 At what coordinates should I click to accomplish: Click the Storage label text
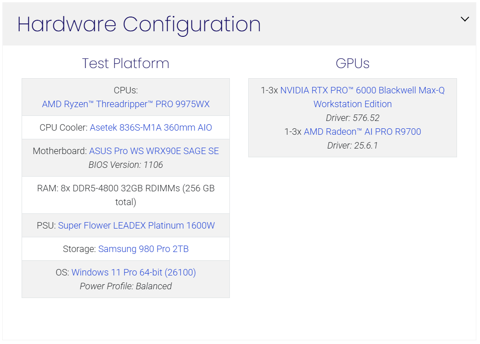click(79, 249)
